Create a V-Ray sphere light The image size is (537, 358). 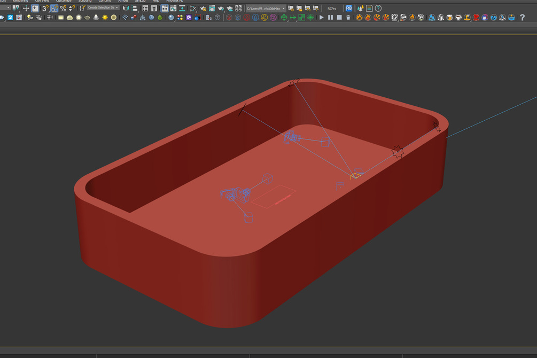click(79, 18)
